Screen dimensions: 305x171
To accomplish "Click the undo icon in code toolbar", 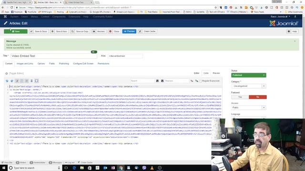I will tap(7, 81).
